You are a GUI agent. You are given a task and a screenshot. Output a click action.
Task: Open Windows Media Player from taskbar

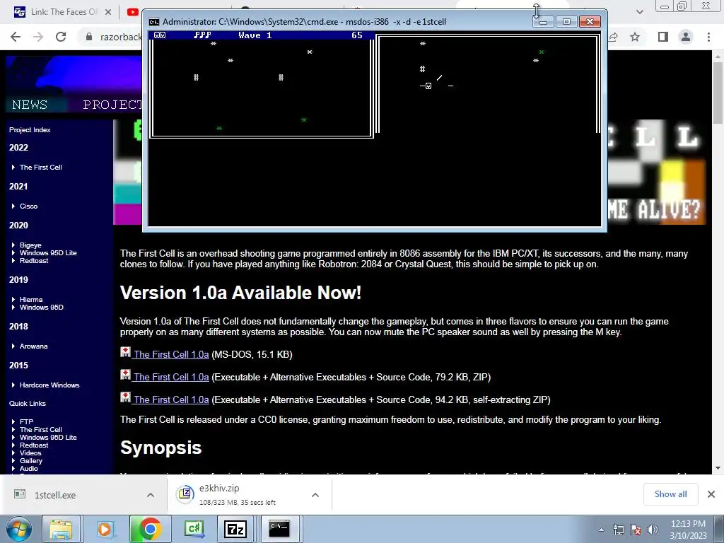tap(105, 529)
